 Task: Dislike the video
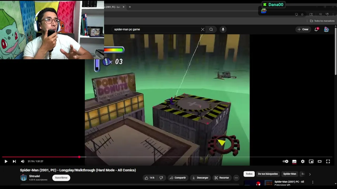(x=161, y=178)
